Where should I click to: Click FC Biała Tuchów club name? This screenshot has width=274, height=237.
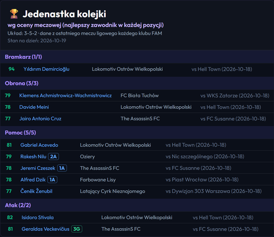(x=140, y=96)
